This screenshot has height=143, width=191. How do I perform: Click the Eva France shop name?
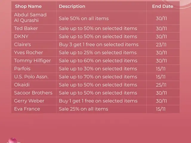(x=27, y=109)
